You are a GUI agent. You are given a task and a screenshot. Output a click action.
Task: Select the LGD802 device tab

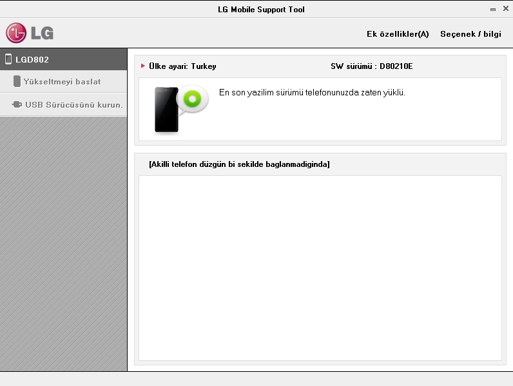click(63, 59)
